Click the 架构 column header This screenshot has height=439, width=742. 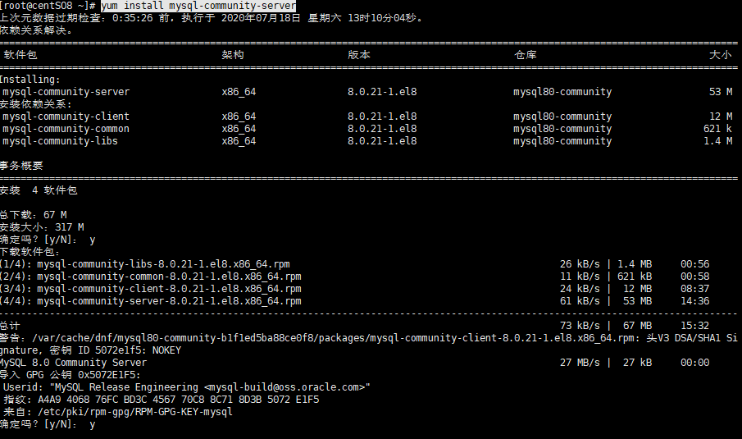click(x=233, y=55)
